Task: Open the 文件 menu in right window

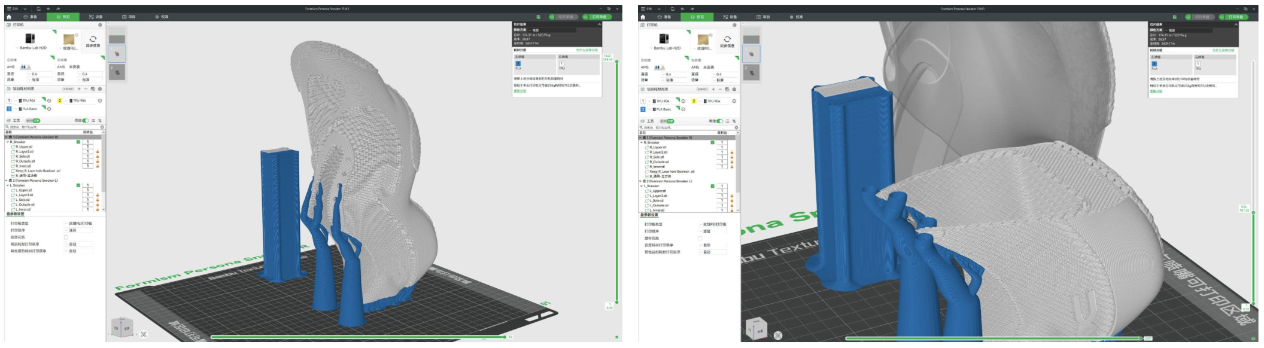Action: coord(647,9)
